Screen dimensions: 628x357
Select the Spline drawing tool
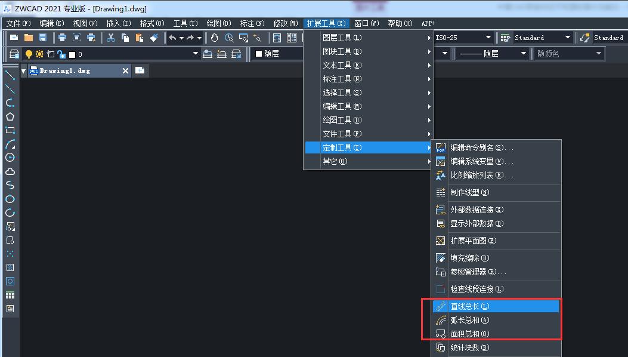click(10, 185)
